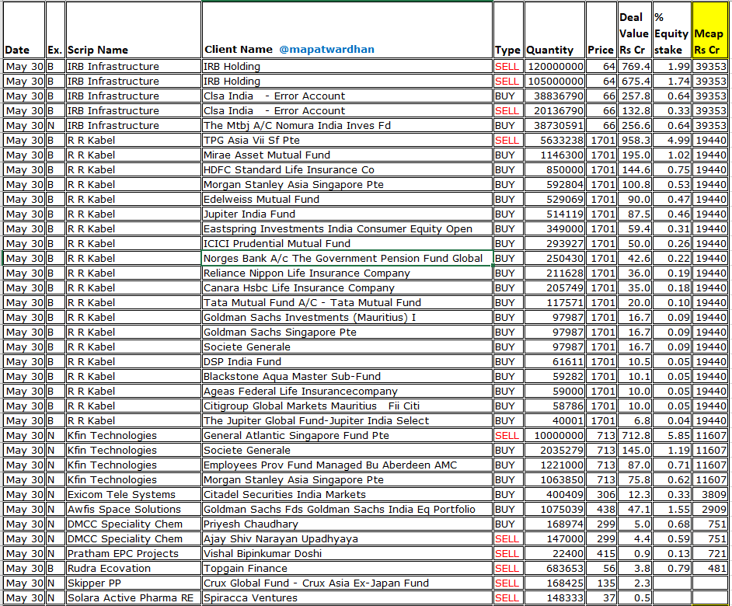Screen dimensions: 732x606
Task: Click 'Employees Prov Fund Managed Bu Aberdeen AMC'
Action: pyautogui.click(x=347, y=465)
